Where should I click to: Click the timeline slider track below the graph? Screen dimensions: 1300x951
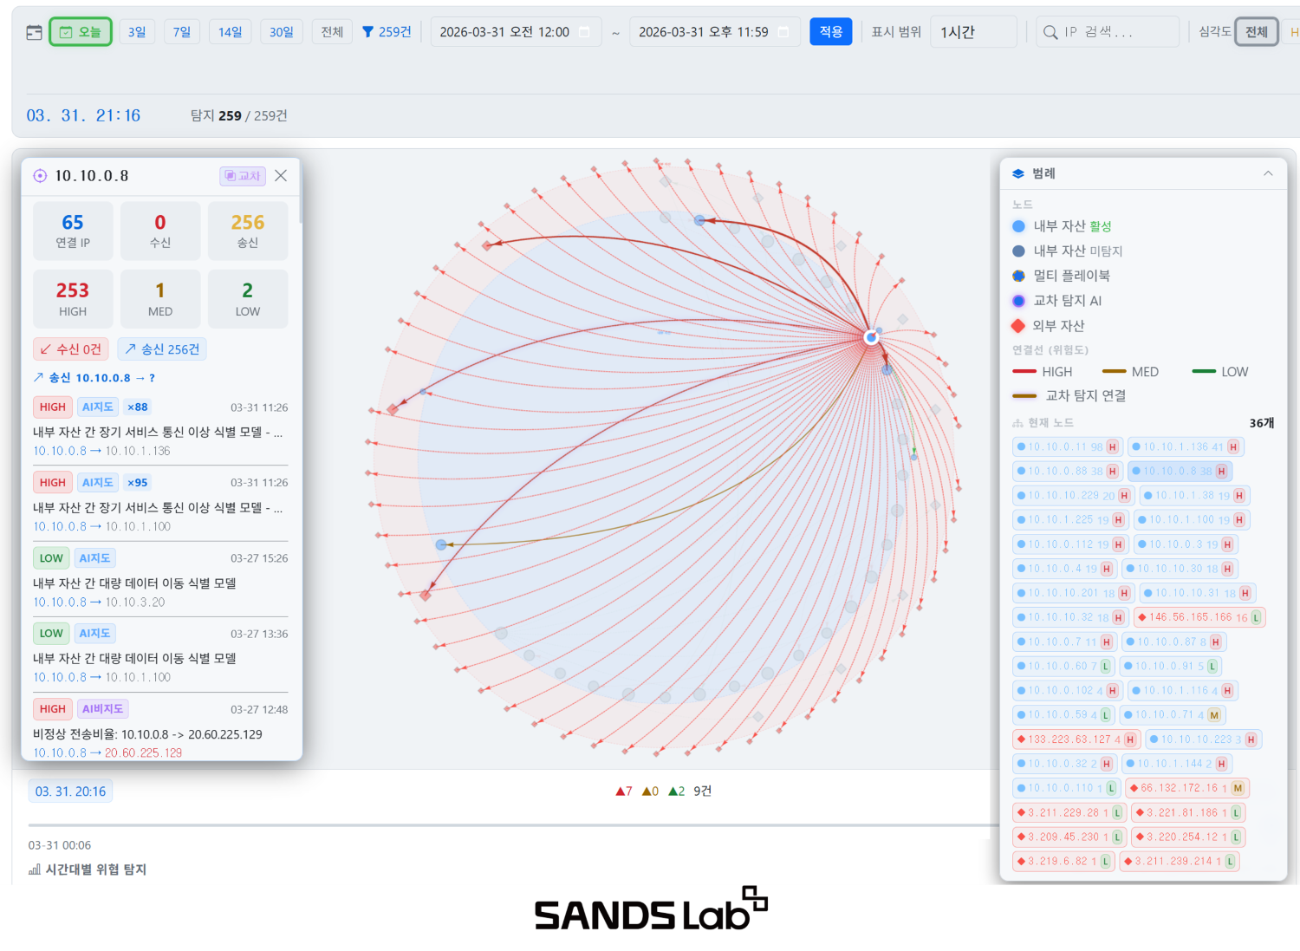pos(511,824)
